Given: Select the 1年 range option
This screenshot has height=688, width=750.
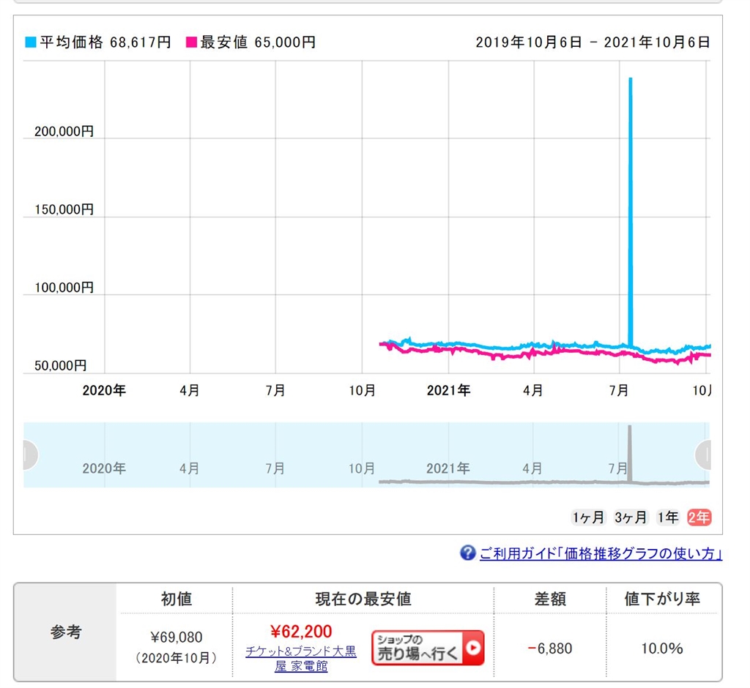Looking at the screenshot, I should (x=668, y=517).
